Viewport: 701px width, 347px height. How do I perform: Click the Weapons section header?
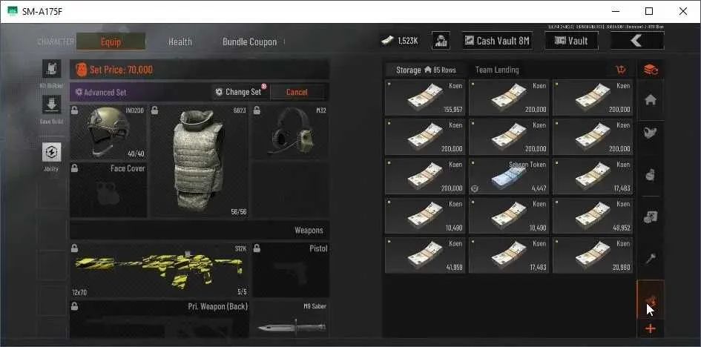pyautogui.click(x=309, y=231)
